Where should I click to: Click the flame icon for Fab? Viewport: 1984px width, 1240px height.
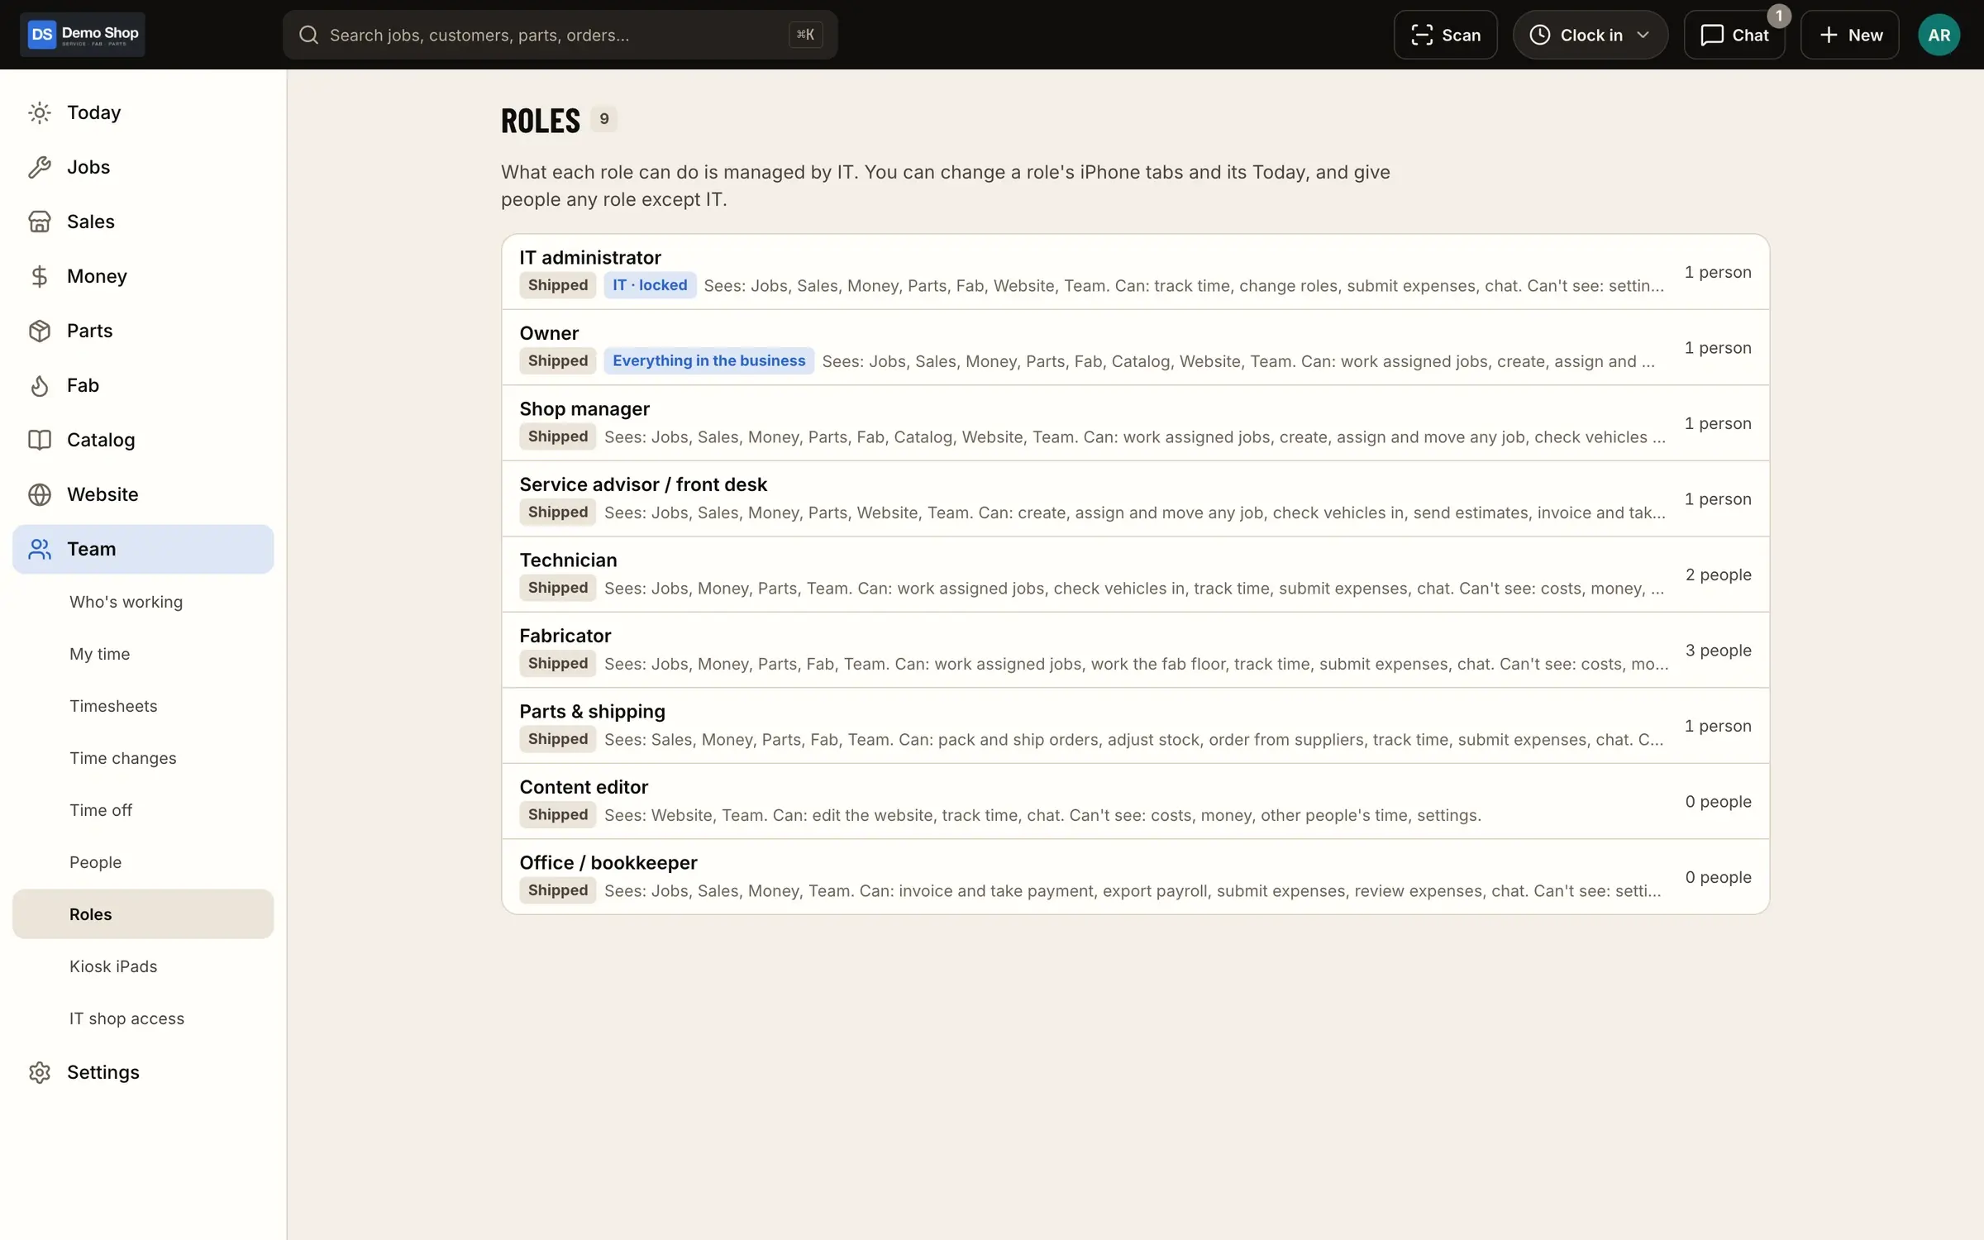click(40, 385)
